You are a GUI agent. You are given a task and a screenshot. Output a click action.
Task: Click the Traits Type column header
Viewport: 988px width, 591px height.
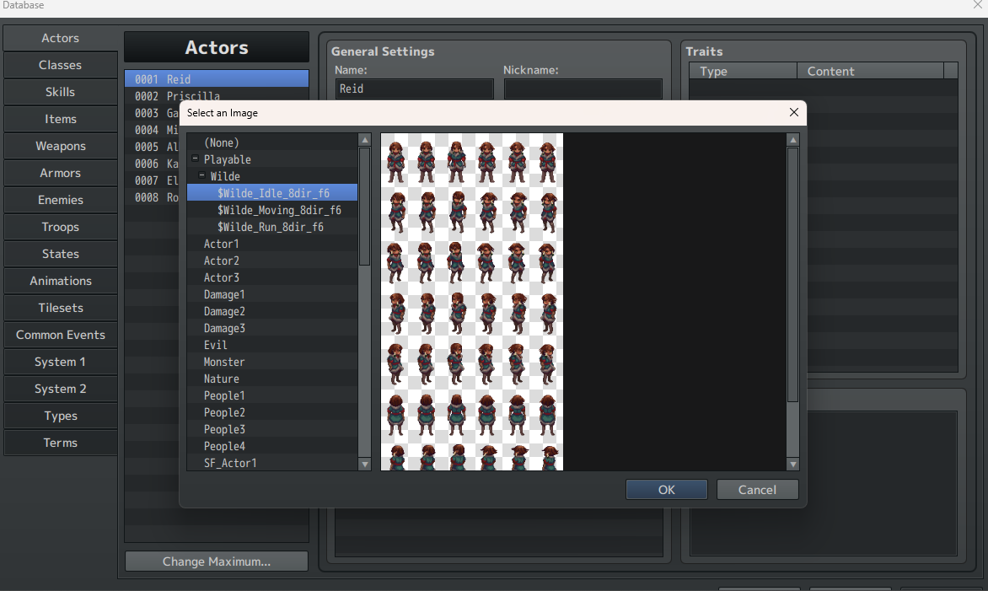pyautogui.click(x=744, y=71)
